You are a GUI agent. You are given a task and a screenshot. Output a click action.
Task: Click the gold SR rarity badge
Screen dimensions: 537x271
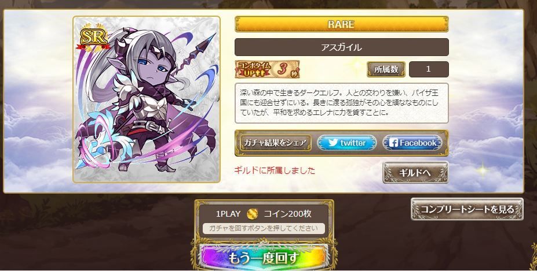[x=93, y=38]
